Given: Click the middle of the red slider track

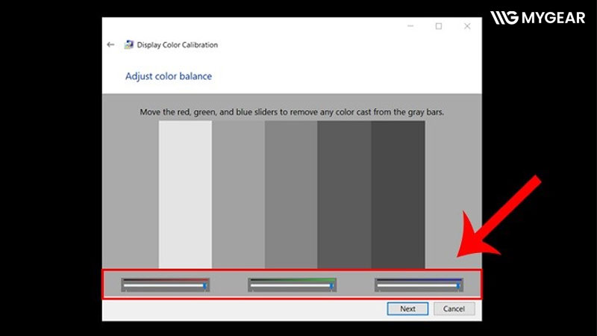Looking at the screenshot, I should 165,286.
